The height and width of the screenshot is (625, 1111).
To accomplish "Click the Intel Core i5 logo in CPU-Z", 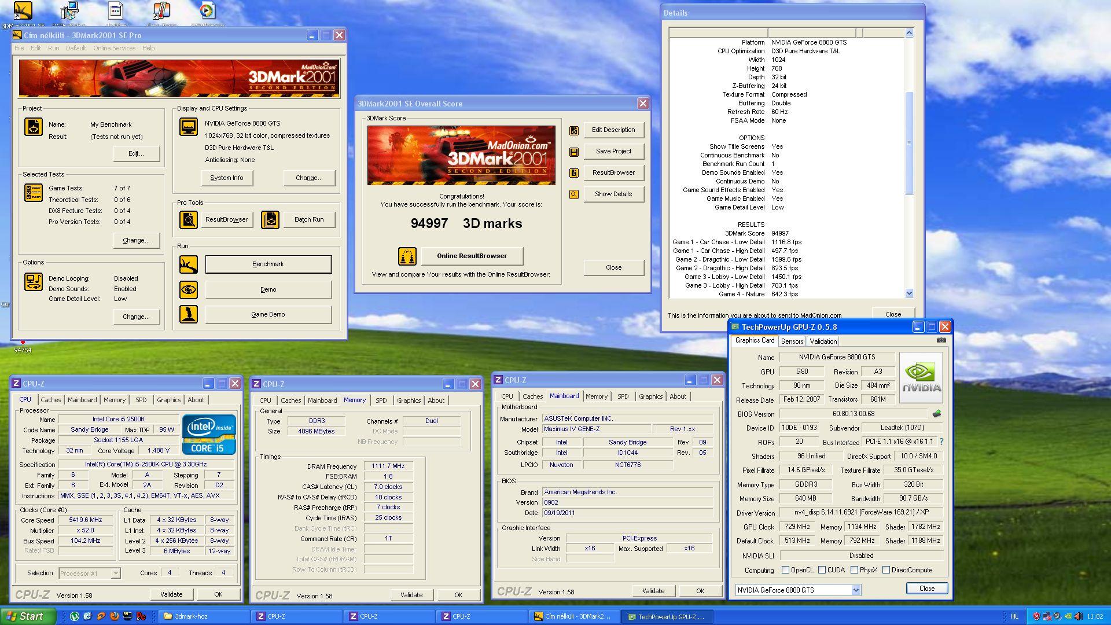I will 209,435.
